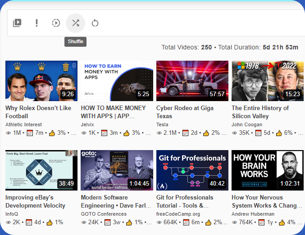
Task: Open 'Improving eBay's Development Velocity' title
Action: tap(35, 201)
